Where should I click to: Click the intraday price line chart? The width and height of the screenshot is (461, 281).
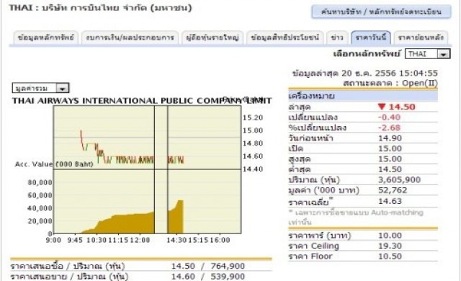[x=147, y=138]
